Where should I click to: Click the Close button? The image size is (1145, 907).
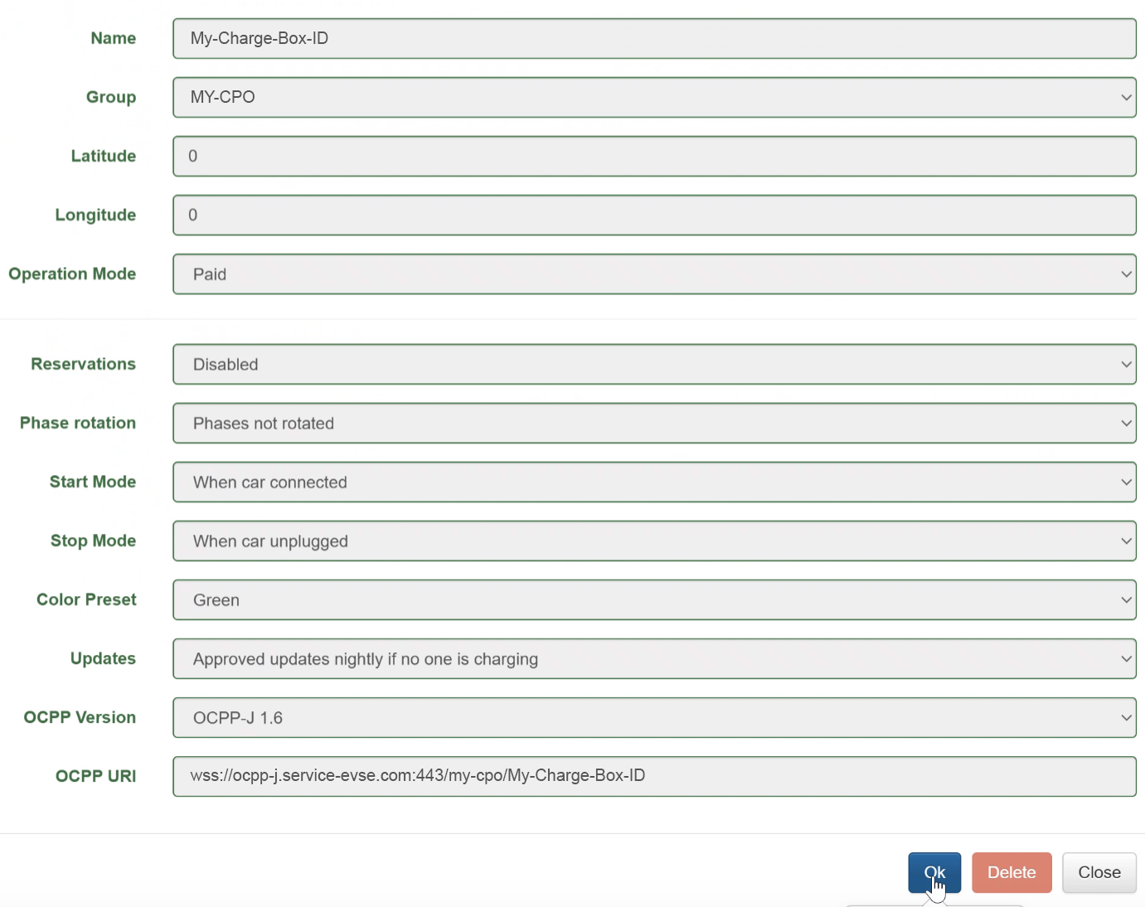click(x=1099, y=872)
